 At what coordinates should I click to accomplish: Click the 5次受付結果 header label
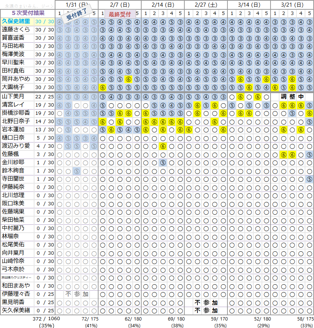pyautogui.click(x=28, y=13)
